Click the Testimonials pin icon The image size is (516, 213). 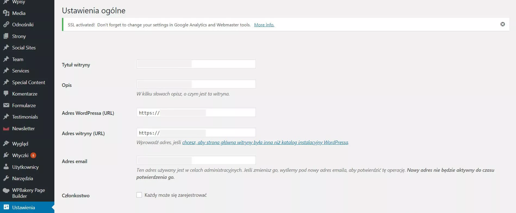point(6,117)
